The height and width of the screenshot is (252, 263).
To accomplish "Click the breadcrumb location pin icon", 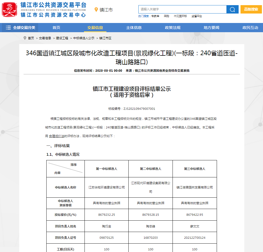I will click(x=25, y=38).
